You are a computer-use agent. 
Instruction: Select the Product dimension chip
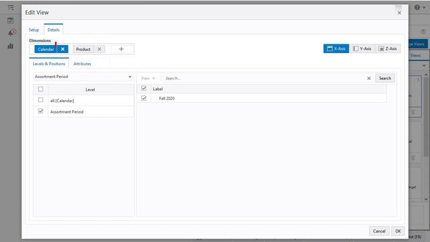tap(83, 49)
